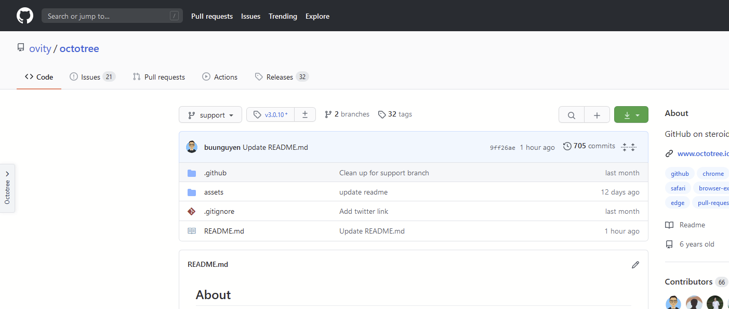Expand the support branch dropdown
729x309 pixels.
(x=210, y=115)
